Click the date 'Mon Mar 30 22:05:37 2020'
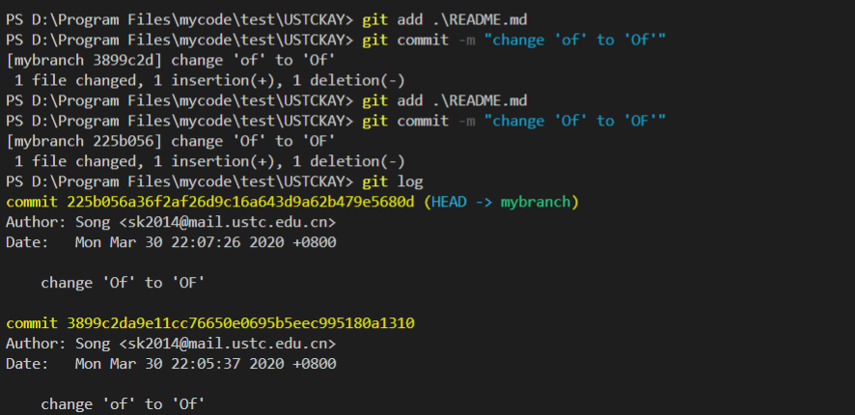Viewport: 855px width, 415px height. point(179,364)
